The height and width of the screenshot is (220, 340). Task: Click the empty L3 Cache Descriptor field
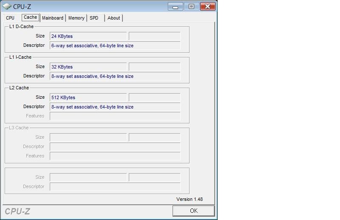[115, 147]
